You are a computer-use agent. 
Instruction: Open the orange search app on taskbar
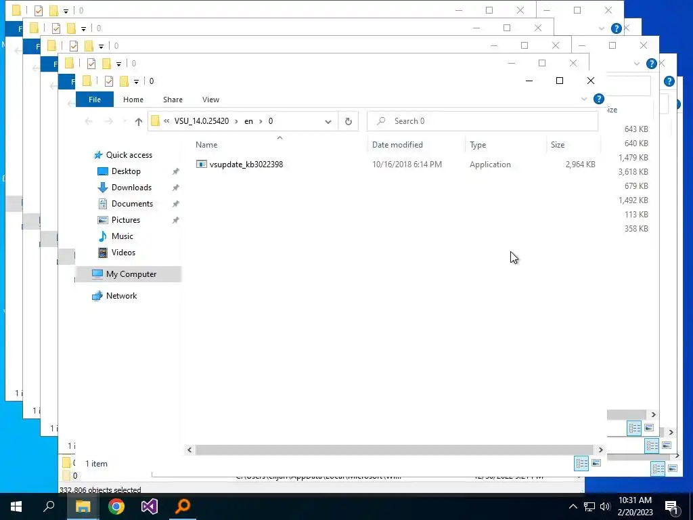[x=183, y=506]
